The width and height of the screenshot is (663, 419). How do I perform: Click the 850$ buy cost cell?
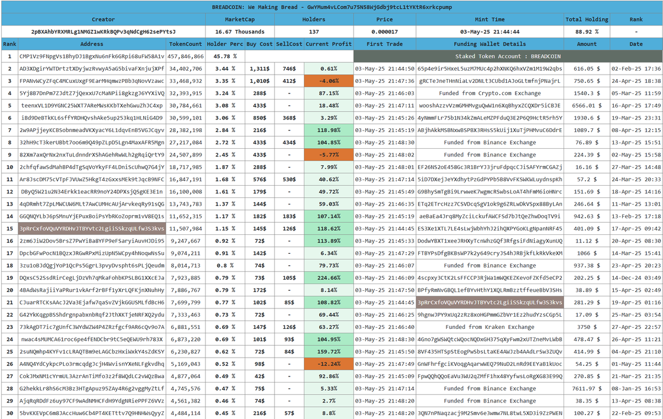point(259,118)
